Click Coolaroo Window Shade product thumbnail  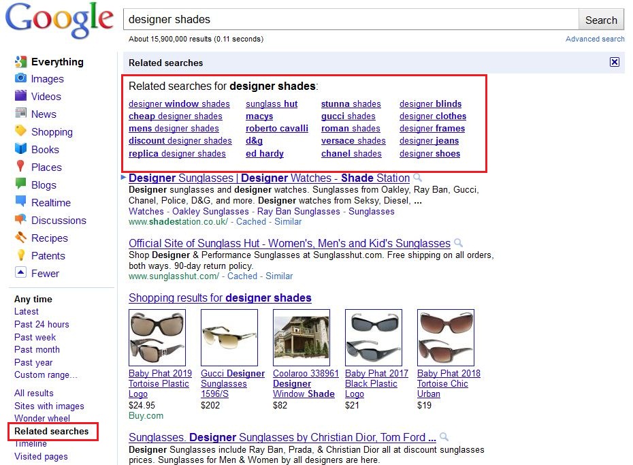click(302, 338)
